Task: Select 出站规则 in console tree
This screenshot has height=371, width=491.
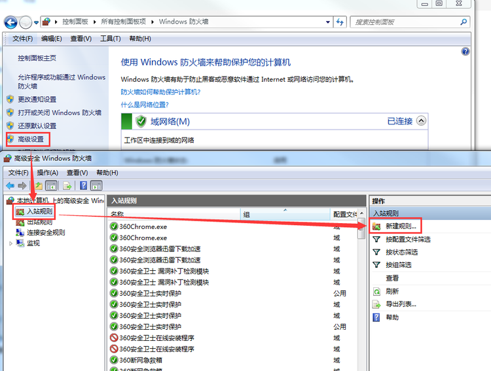Action: click(x=39, y=222)
